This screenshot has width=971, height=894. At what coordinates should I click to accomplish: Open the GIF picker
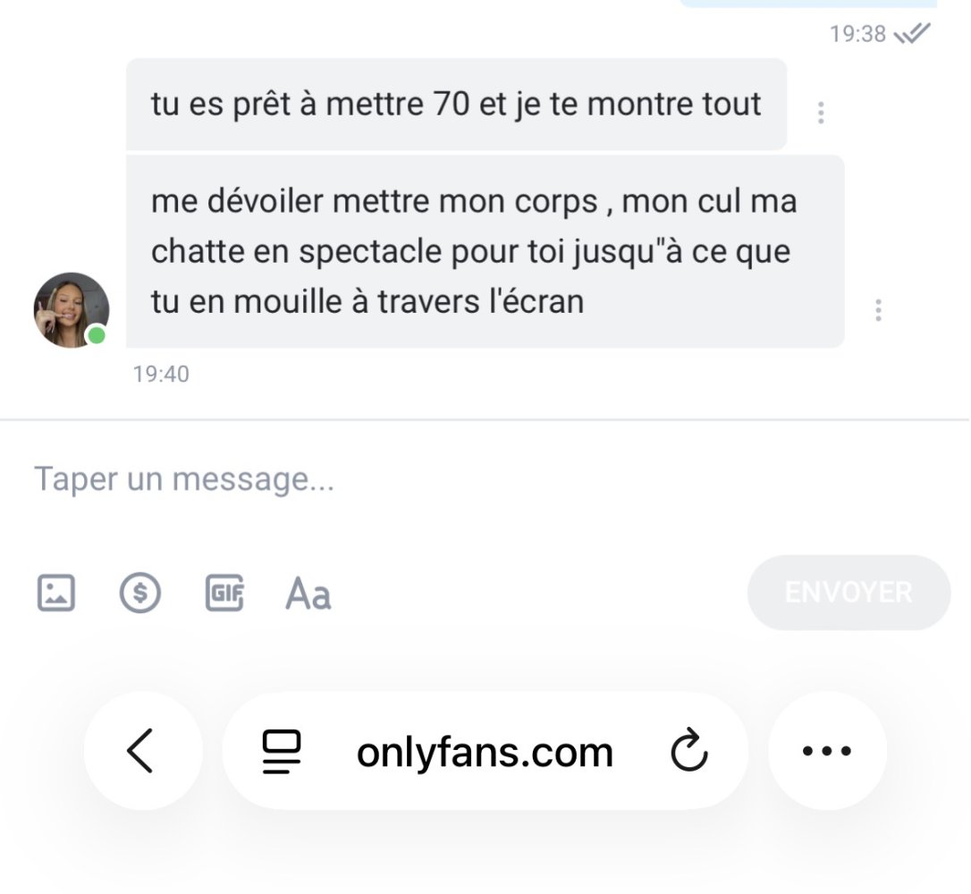(224, 593)
